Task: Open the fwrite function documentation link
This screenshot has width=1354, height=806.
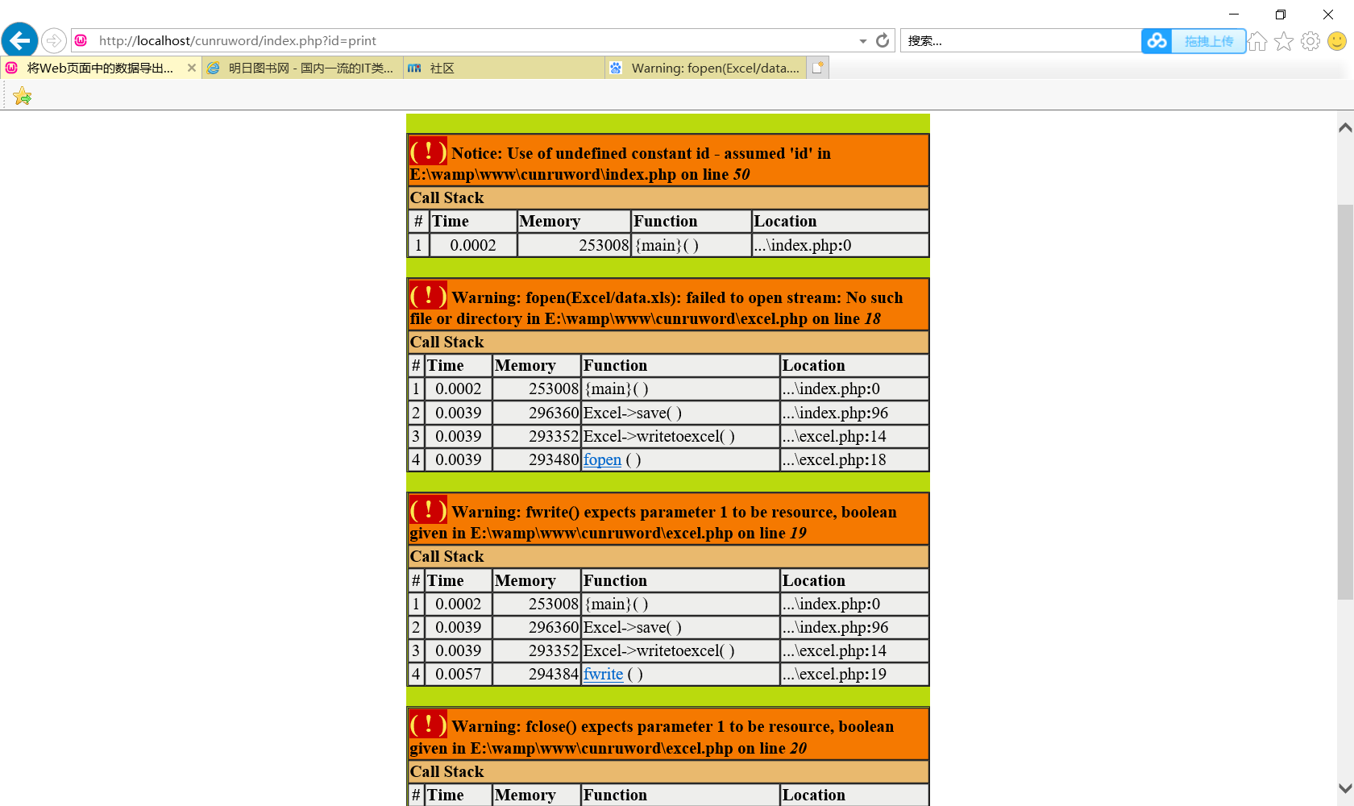Action: click(603, 674)
